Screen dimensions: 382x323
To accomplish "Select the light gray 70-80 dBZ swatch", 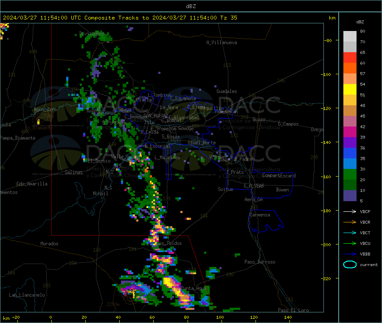I will (350, 37).
